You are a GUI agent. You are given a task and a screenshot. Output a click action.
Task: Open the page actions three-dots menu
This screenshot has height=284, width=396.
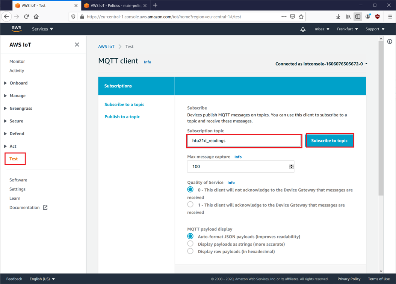[x=284, y=17]
